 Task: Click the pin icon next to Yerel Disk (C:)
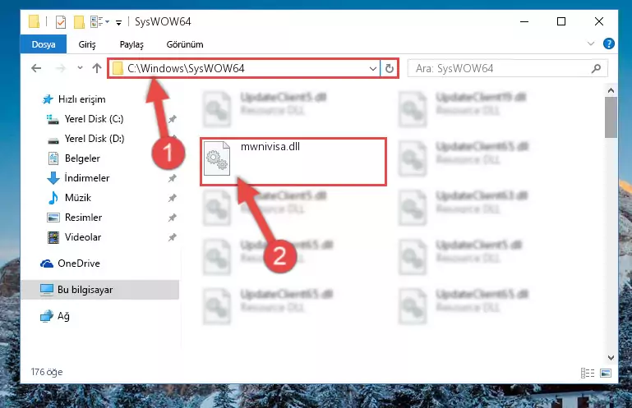[x=172, y=119]
